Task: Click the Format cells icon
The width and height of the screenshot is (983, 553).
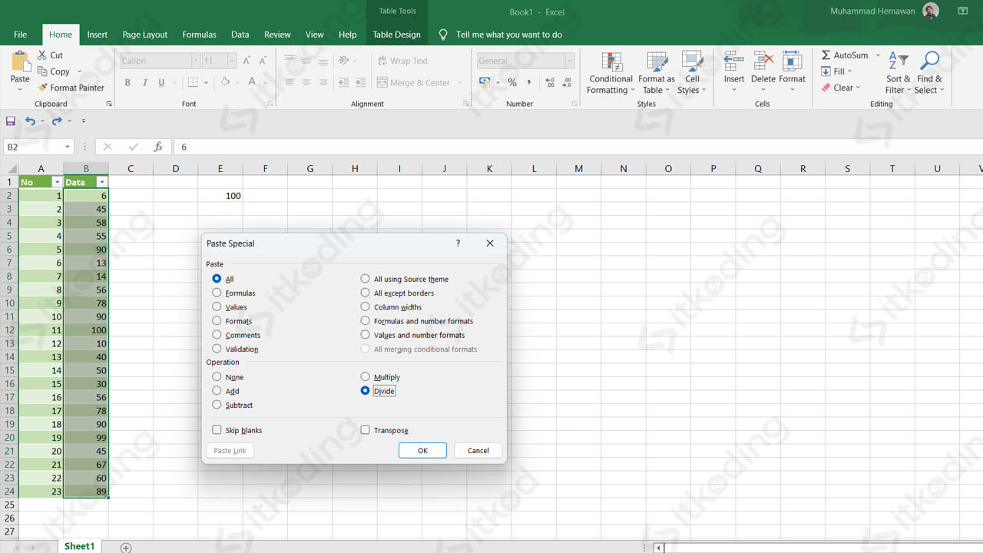Action: pyautogui.click(x=792, y=62)
